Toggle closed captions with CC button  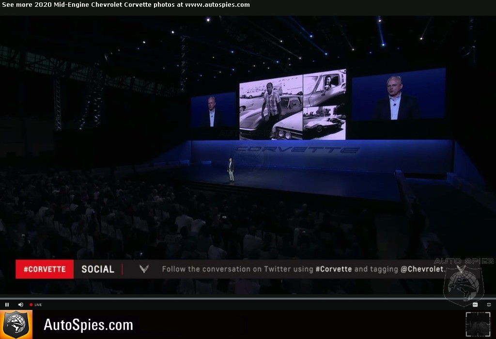(x=475, y=305)
